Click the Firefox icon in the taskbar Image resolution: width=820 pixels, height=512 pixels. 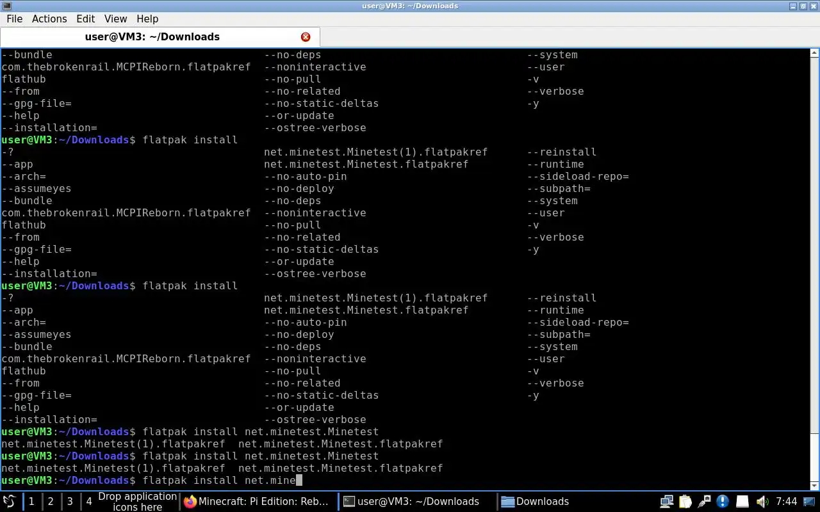click(190, 501)
